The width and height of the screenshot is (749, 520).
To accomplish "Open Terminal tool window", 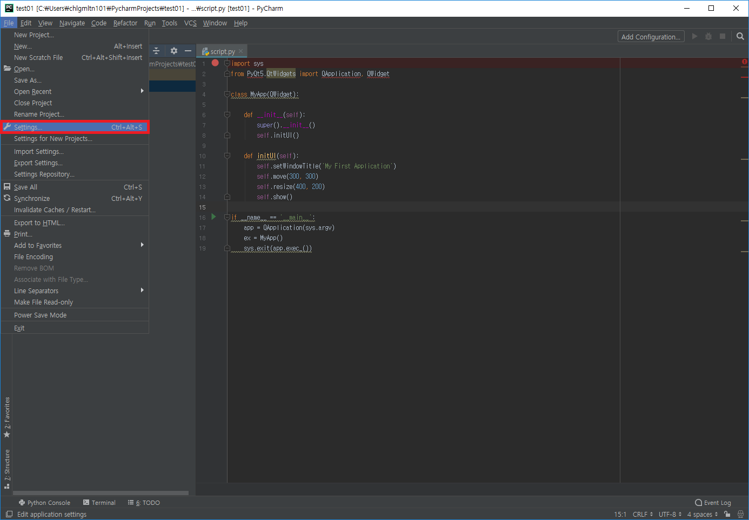I will coord(99,502).
